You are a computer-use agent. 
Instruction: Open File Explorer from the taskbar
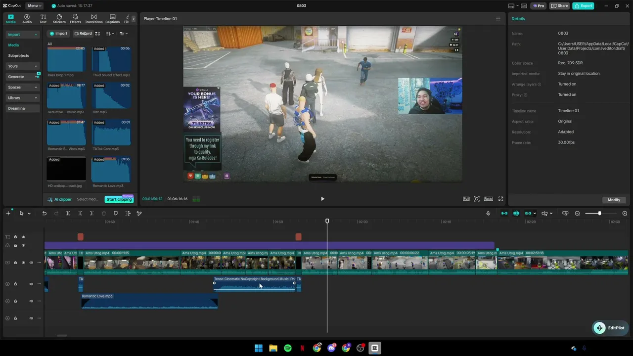[x=273, y=348]
